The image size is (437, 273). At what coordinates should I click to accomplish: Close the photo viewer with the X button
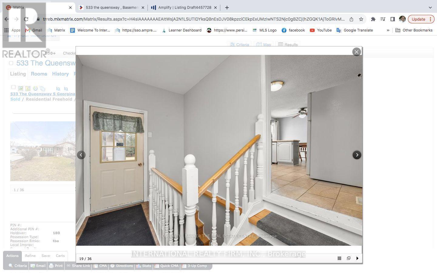357,52
